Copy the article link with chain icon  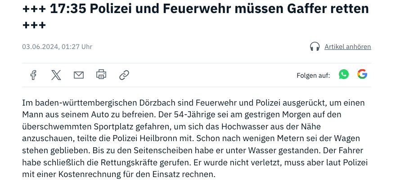click(x=124, y=75)
